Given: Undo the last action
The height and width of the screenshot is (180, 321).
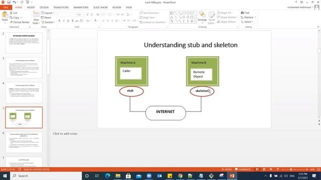Looking at the screenshot, I should click(x=14, y=2).
